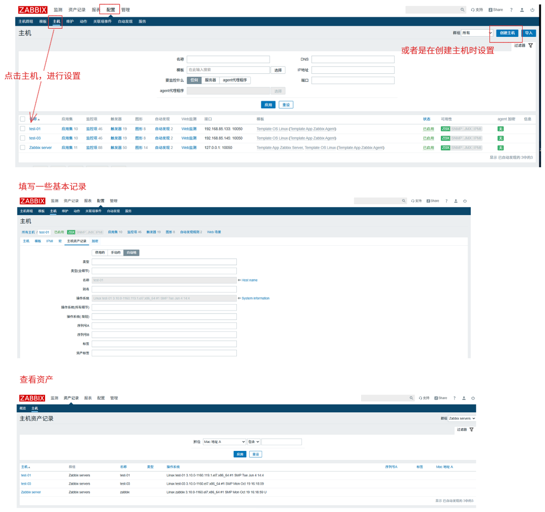The height and width of the screenshot is (512, 545).
Task: Open 支持 support on the 主机 list page
Action: click(477, 10)
